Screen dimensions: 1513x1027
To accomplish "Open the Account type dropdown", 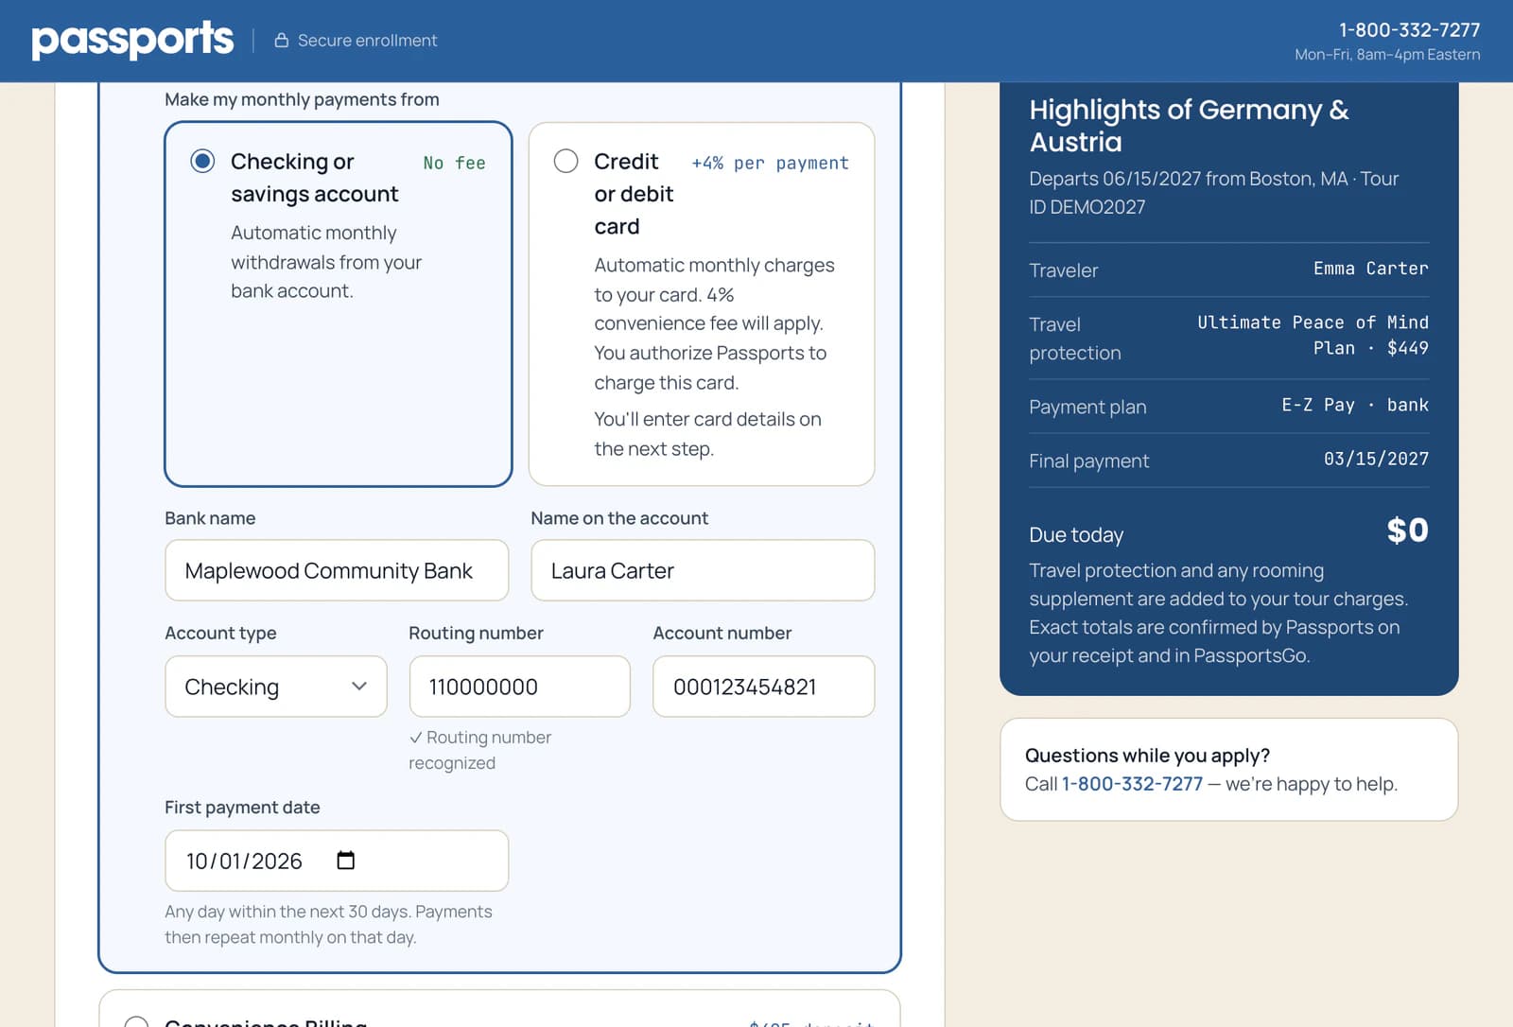I will point(276,687).
